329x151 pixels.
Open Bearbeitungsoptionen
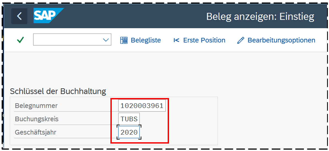(x=281, y=40)
